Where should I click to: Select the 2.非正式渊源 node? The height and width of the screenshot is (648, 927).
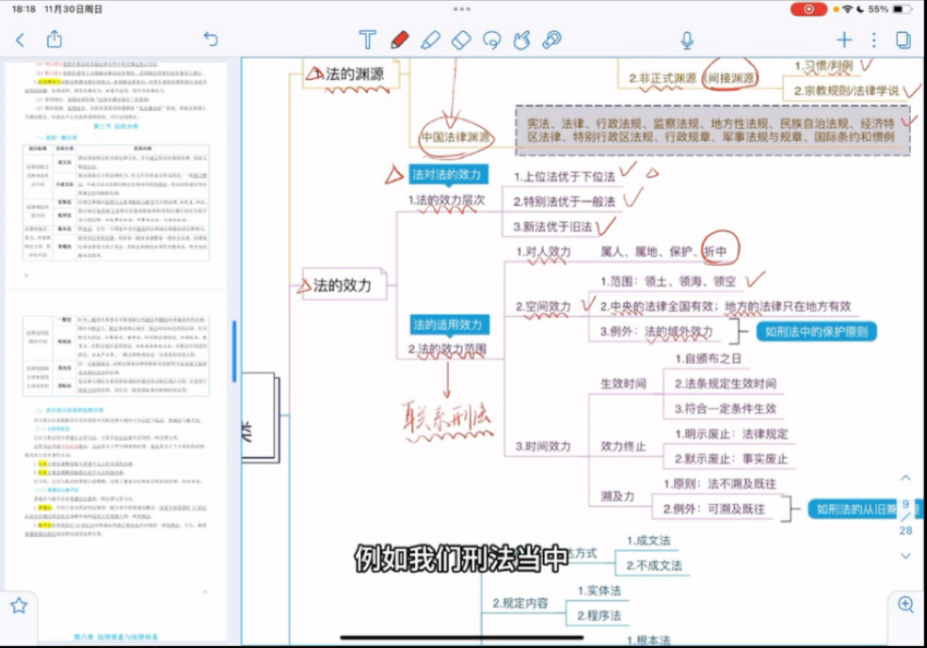pos(663,78)
